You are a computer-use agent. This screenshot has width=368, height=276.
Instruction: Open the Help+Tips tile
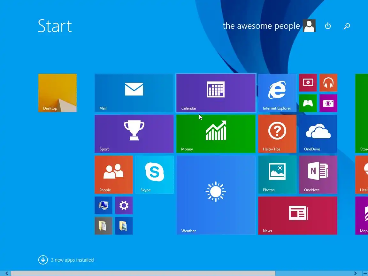tap(277, 134)
